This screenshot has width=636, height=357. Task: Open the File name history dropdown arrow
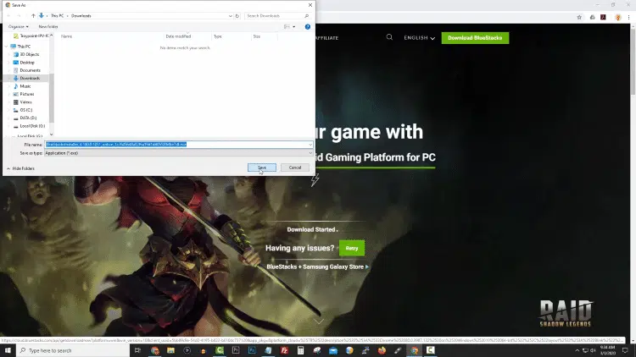[310, 145]
